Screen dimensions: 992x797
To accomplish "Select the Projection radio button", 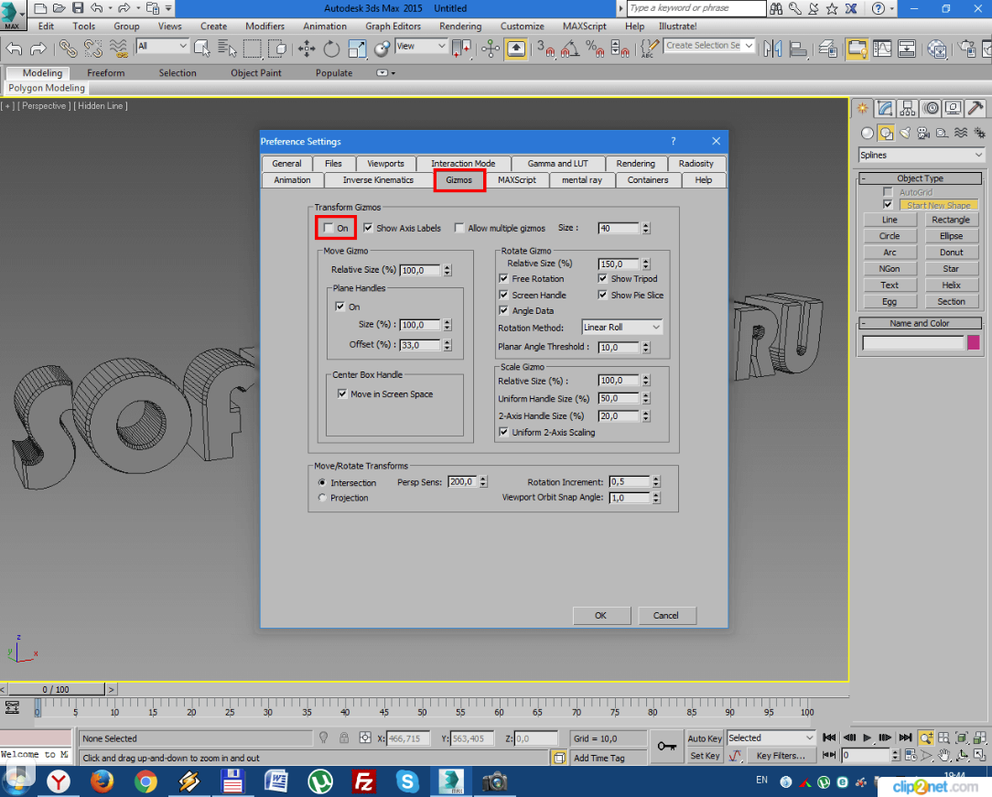I will point(322,498).
